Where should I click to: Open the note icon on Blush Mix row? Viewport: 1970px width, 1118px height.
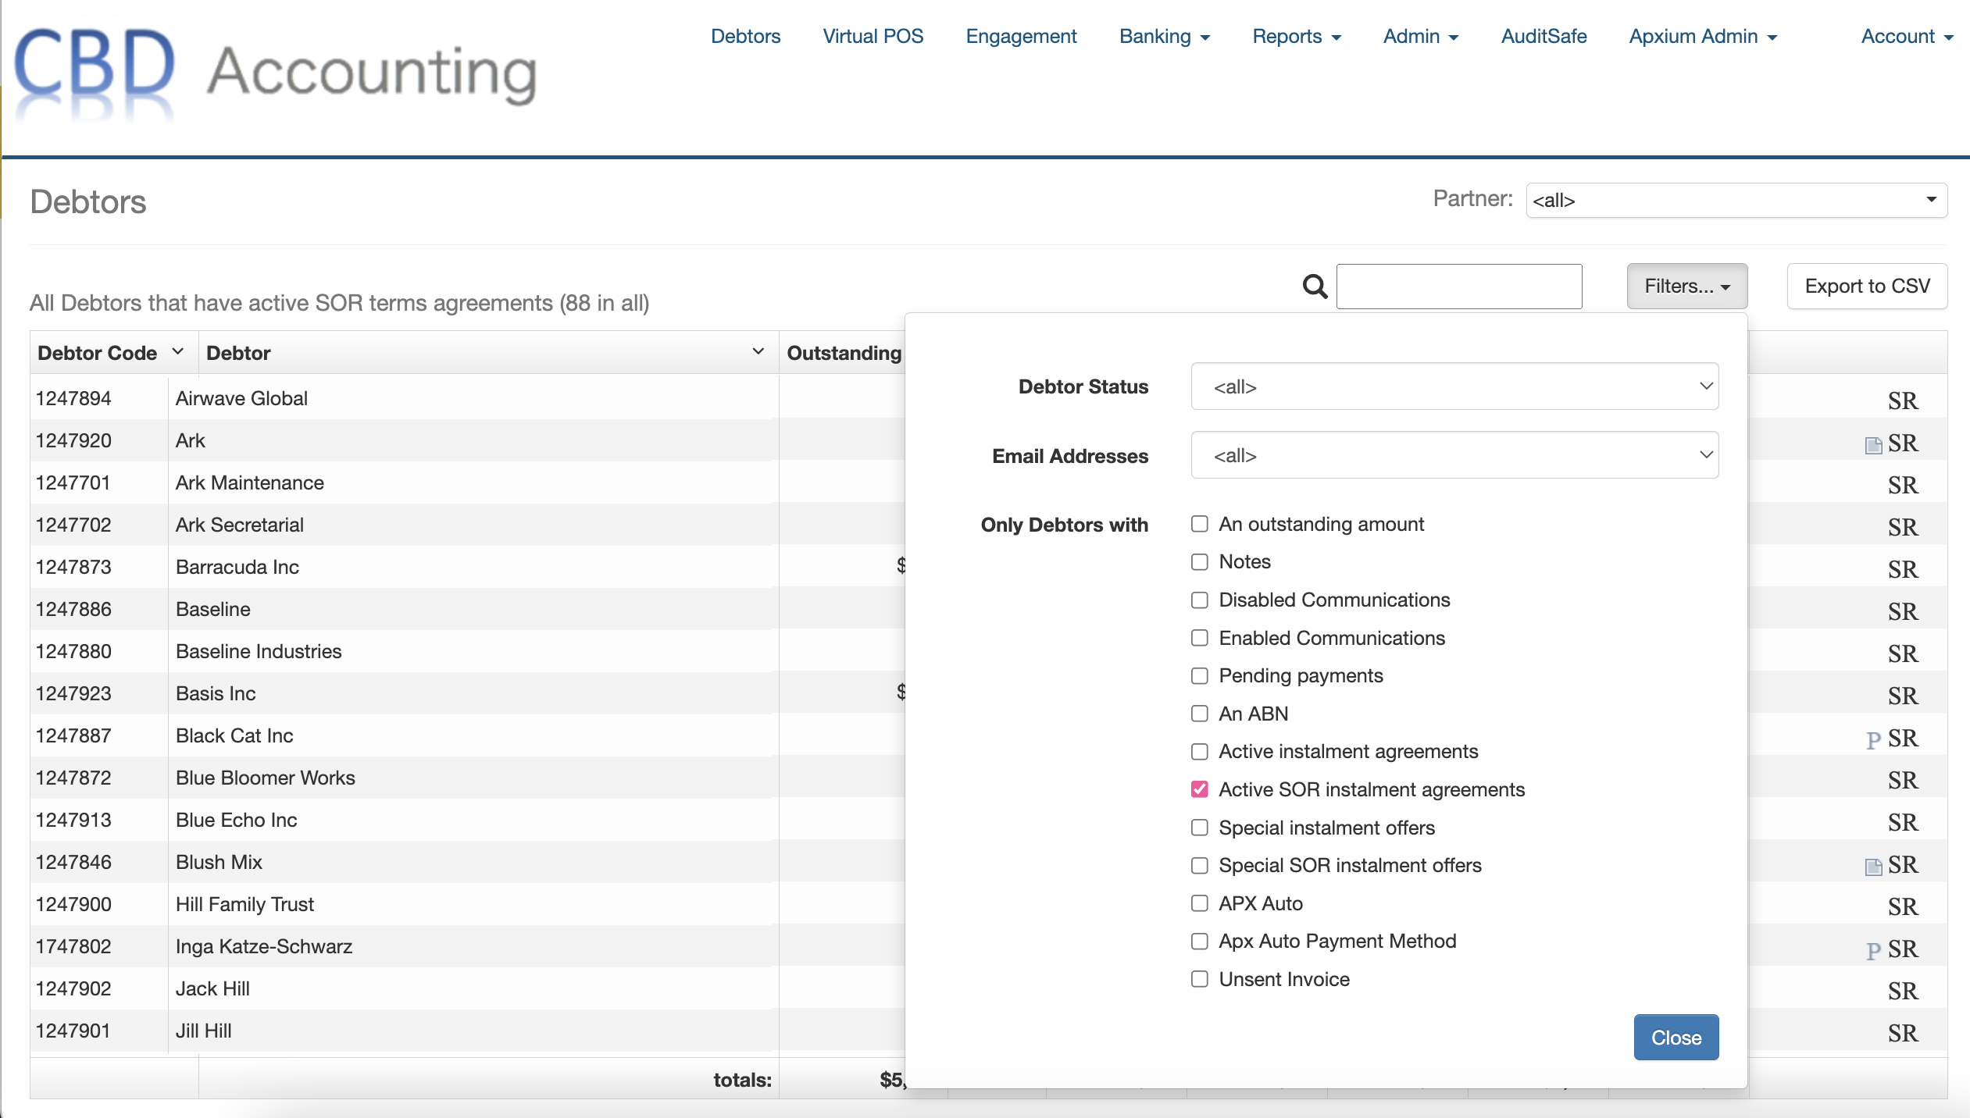[1872, 867]
